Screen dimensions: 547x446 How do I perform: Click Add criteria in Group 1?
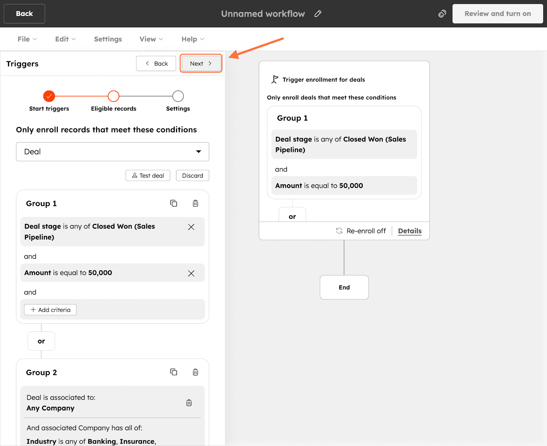click(x=50, y=310)
